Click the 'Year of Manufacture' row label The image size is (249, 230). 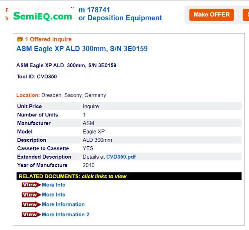(42, 165)
